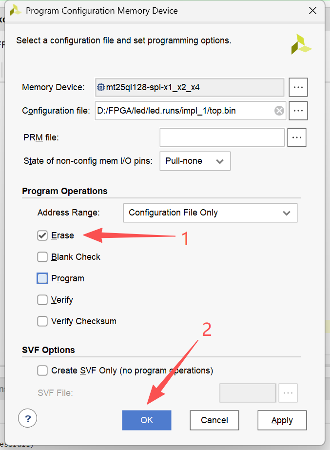Click the Cancel button

[214, 420]
